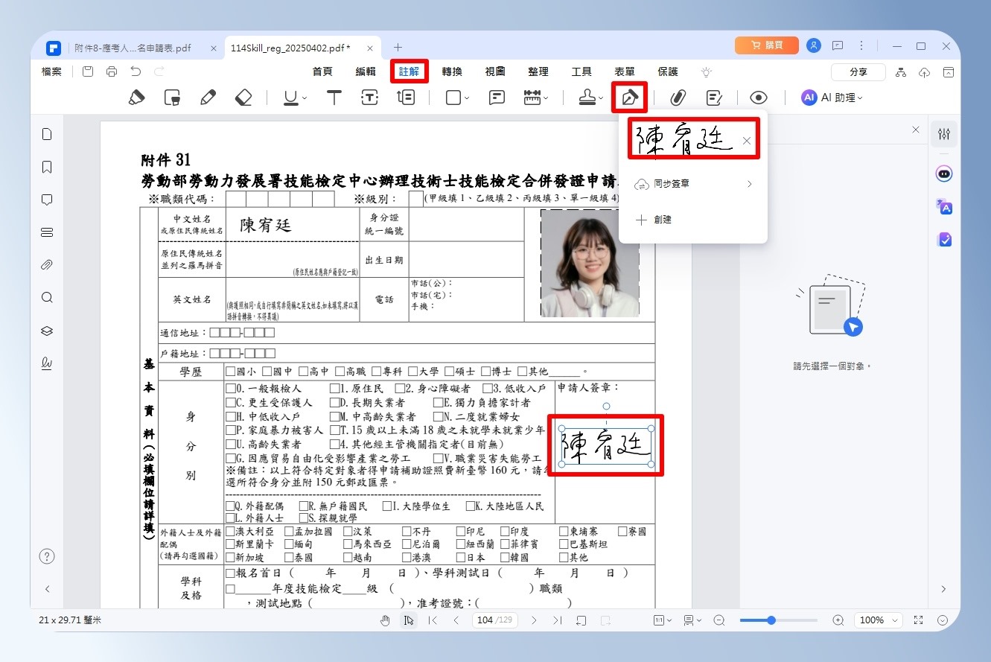Open the layers sidebar panel
This screenshot has height=662, width=991.
[47, 331]
